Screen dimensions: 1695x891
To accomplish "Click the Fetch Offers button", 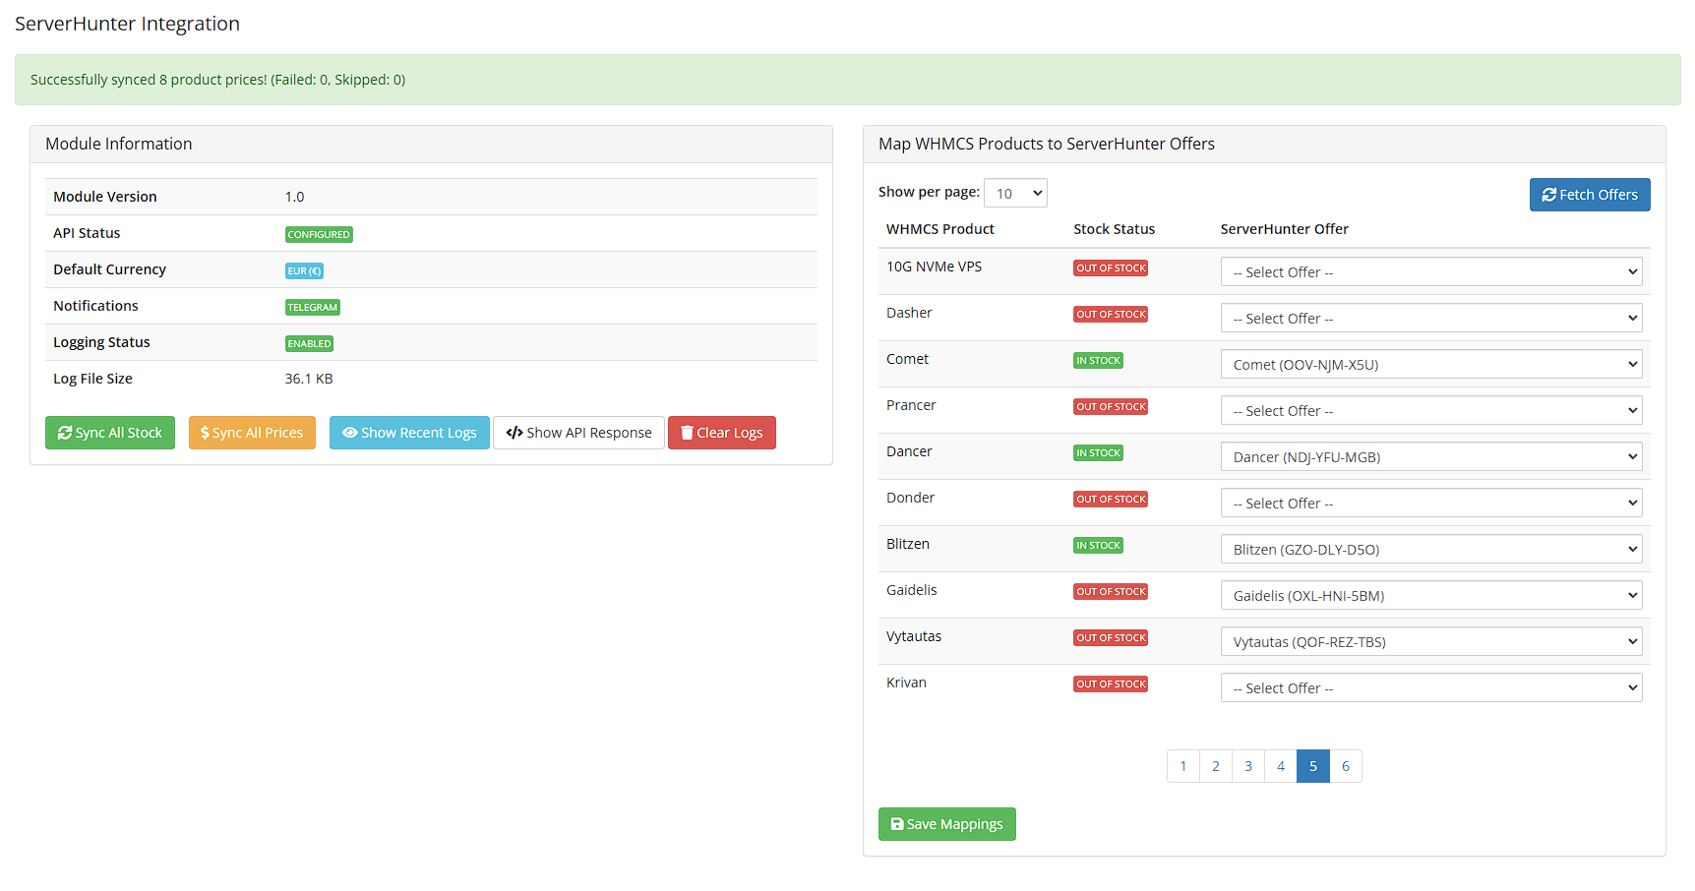I will [1590, 195].
